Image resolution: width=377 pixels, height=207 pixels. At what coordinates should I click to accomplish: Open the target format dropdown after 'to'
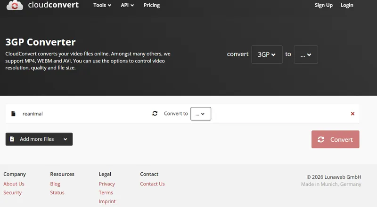coord(306,54)
